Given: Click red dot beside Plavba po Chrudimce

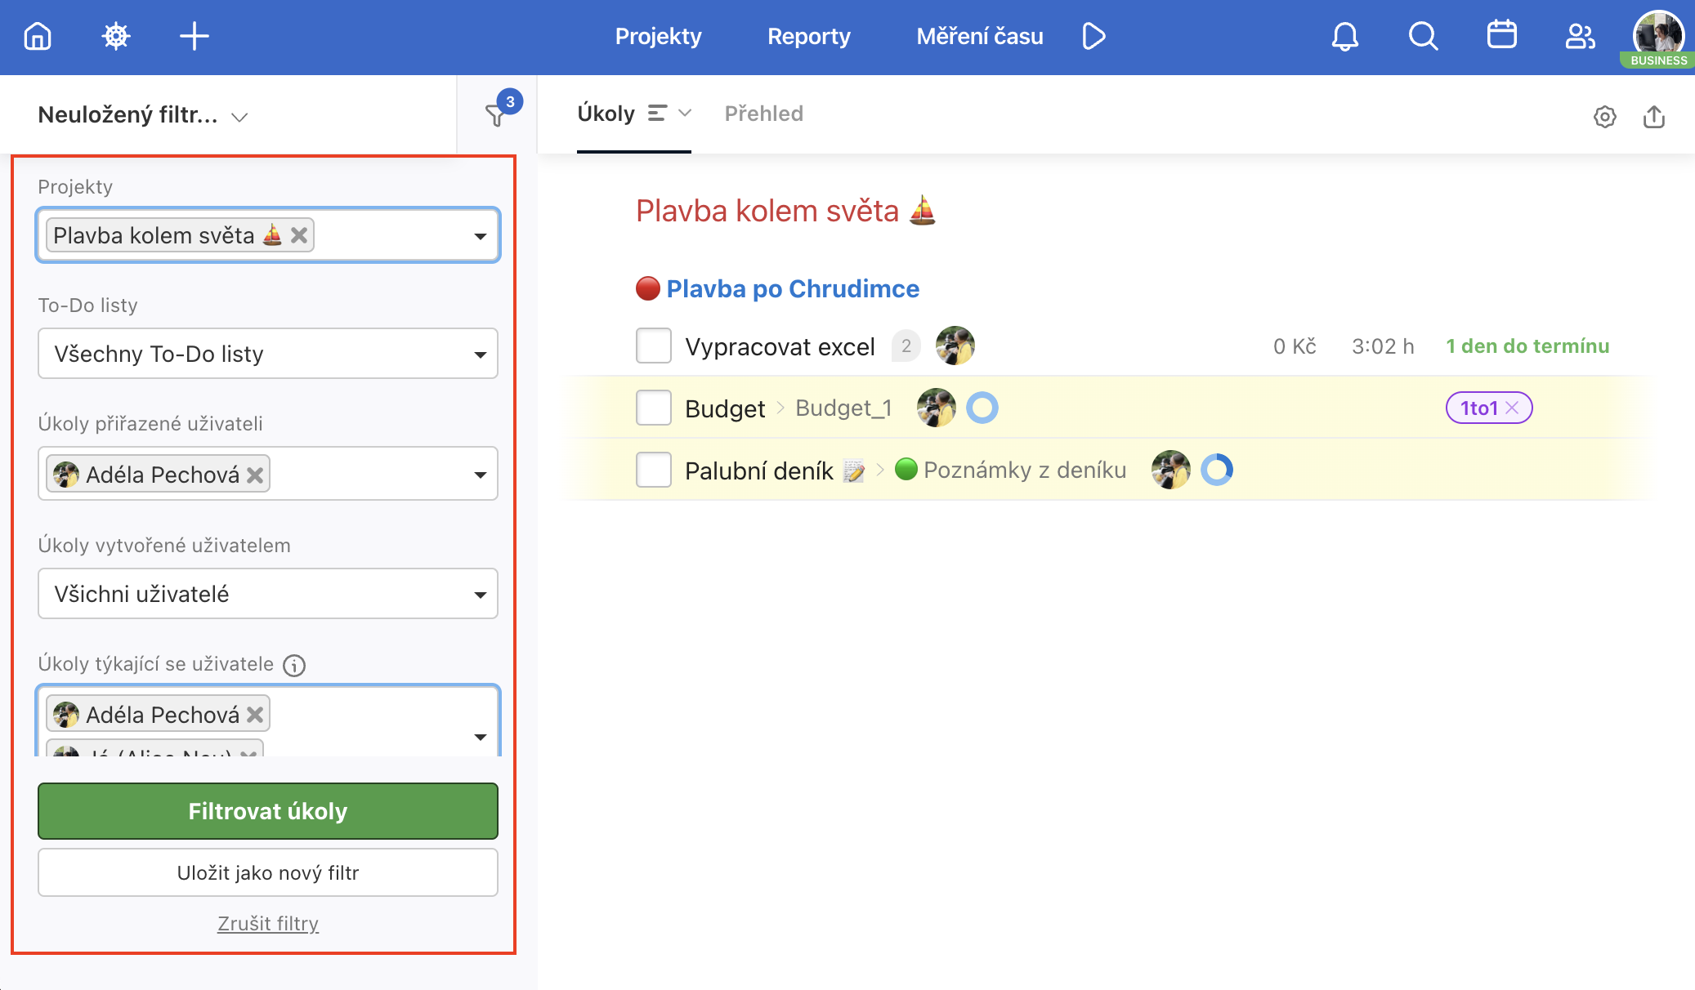Looking at the screenshot, I should coord(648,288).
